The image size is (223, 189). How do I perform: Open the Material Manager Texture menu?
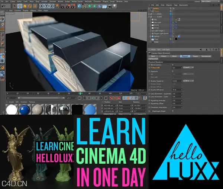32,102
